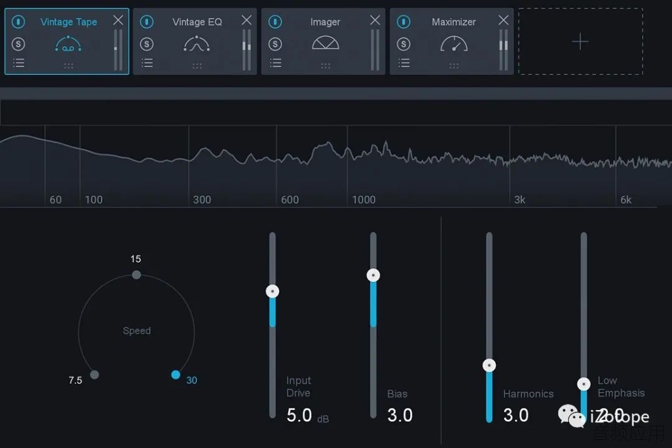Grab the Vintage Tape module drag handle dots

tap(68, 65)
